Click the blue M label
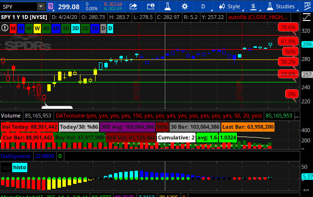 [x=21, y=29]
